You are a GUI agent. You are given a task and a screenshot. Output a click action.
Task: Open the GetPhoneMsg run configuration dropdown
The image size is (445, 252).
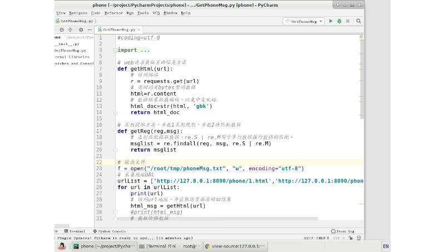click(304, 21)
